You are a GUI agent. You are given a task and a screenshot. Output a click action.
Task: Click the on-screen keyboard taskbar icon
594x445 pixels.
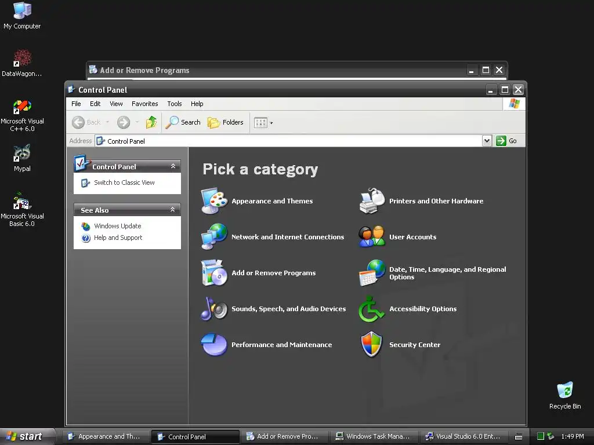519,437
